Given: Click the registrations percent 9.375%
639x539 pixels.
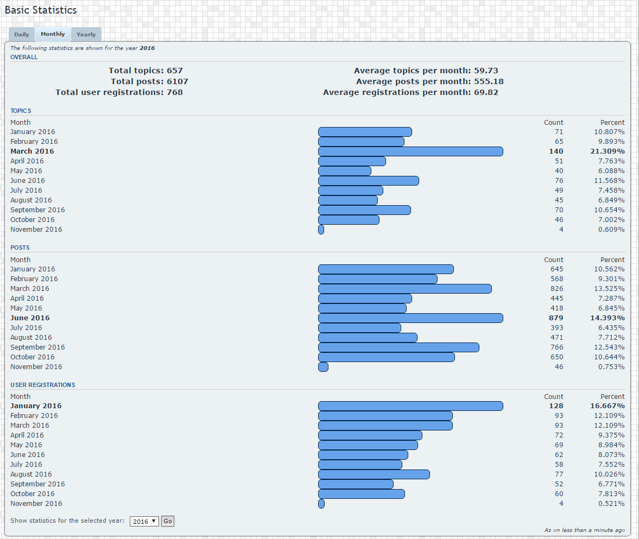Looking at the screenshot, I should (611, 435).
